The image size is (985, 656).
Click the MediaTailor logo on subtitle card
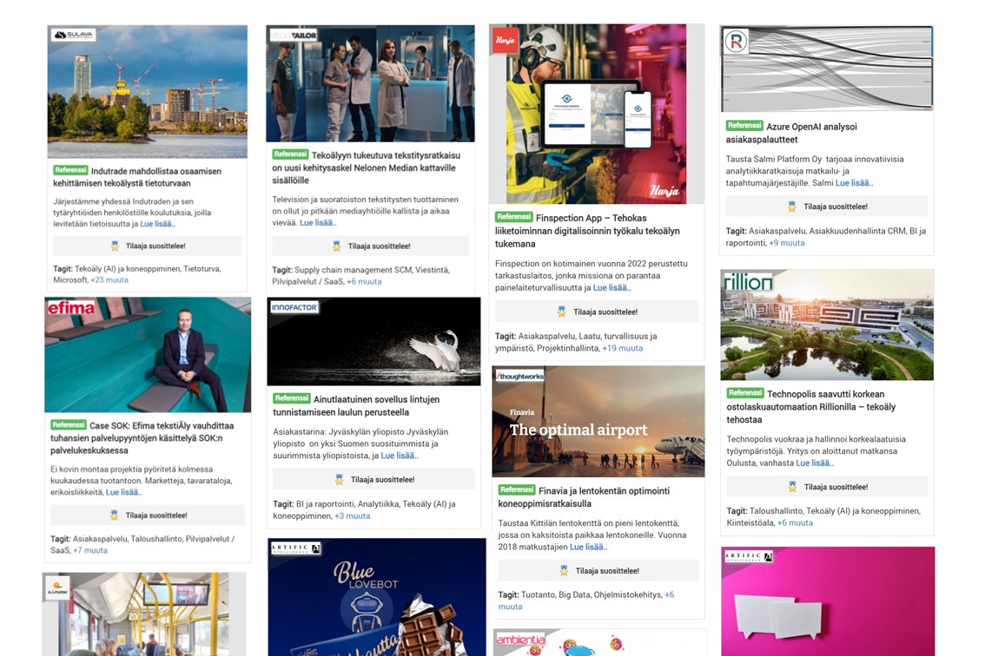point(294,36)
